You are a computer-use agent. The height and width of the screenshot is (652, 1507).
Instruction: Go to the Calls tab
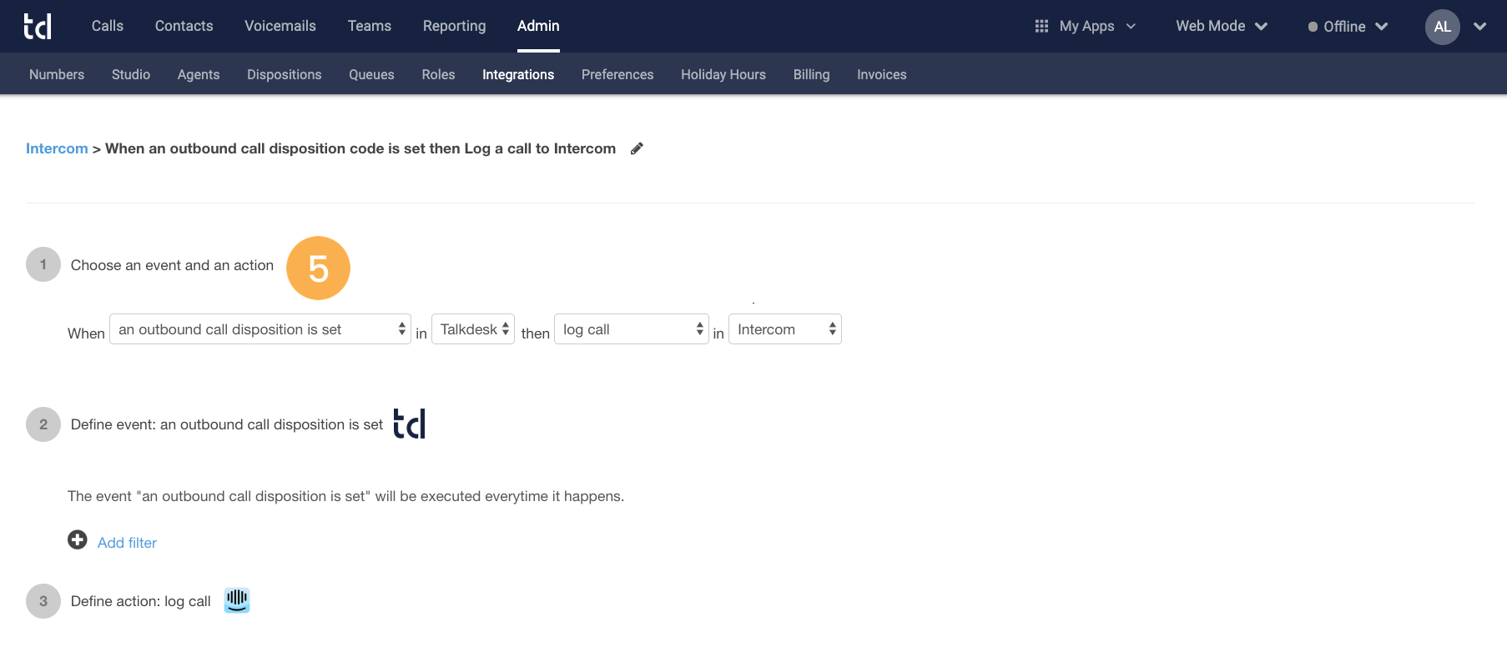(x=108, y=26)
